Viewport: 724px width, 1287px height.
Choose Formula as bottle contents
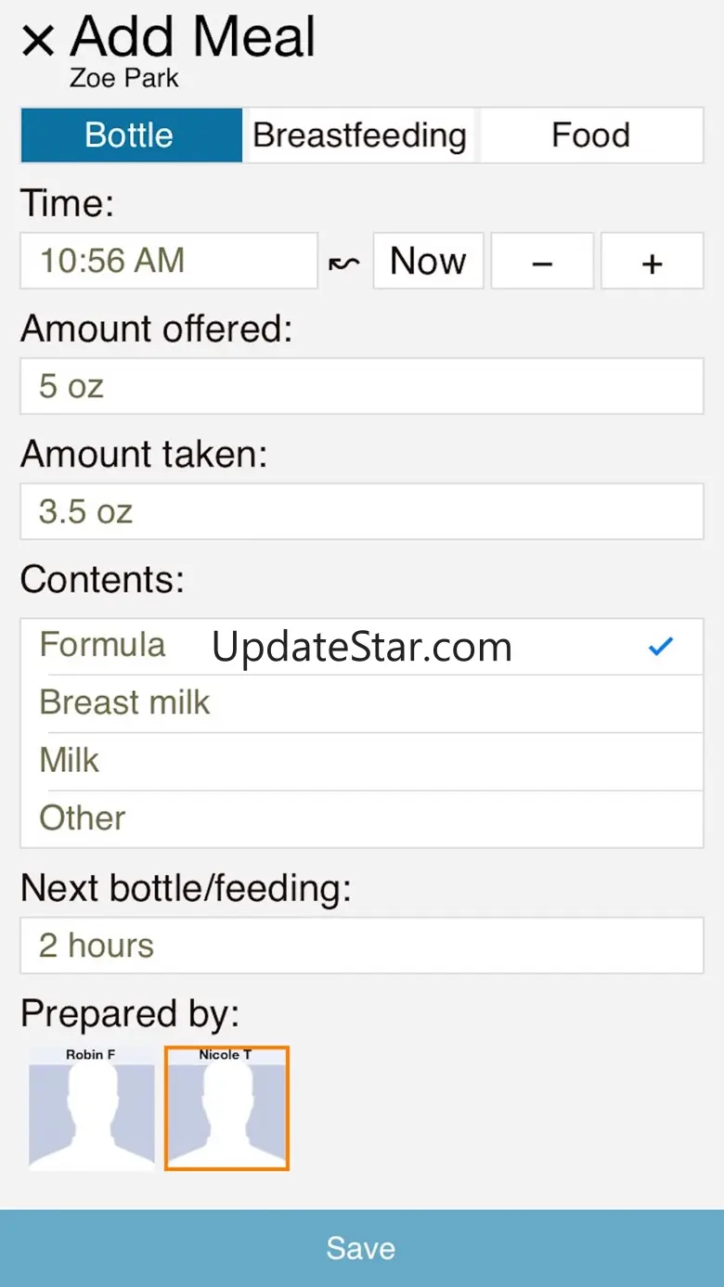[x=102, y=645]
